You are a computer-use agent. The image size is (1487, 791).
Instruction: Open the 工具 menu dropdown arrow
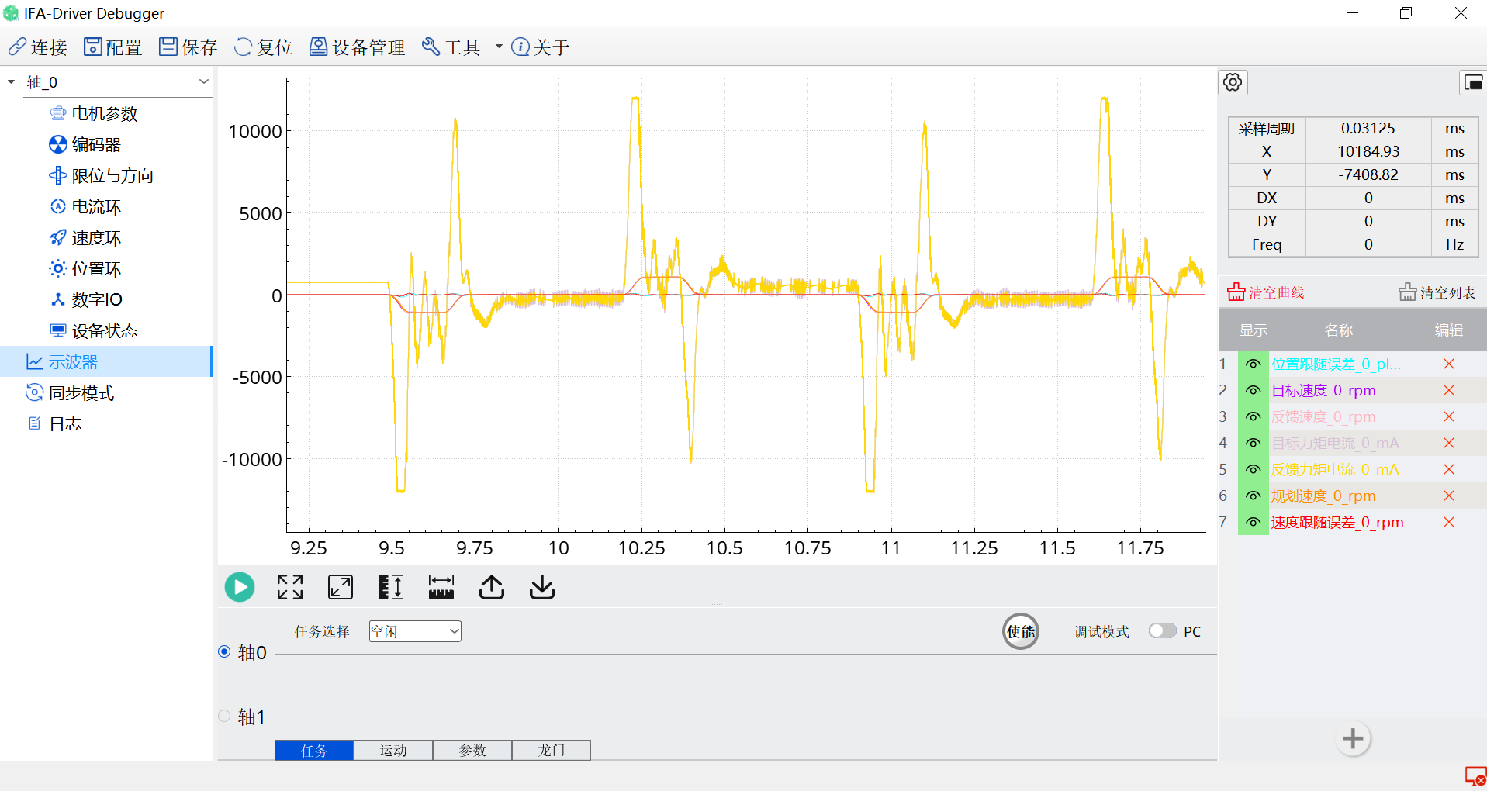(x=498, y=47)
